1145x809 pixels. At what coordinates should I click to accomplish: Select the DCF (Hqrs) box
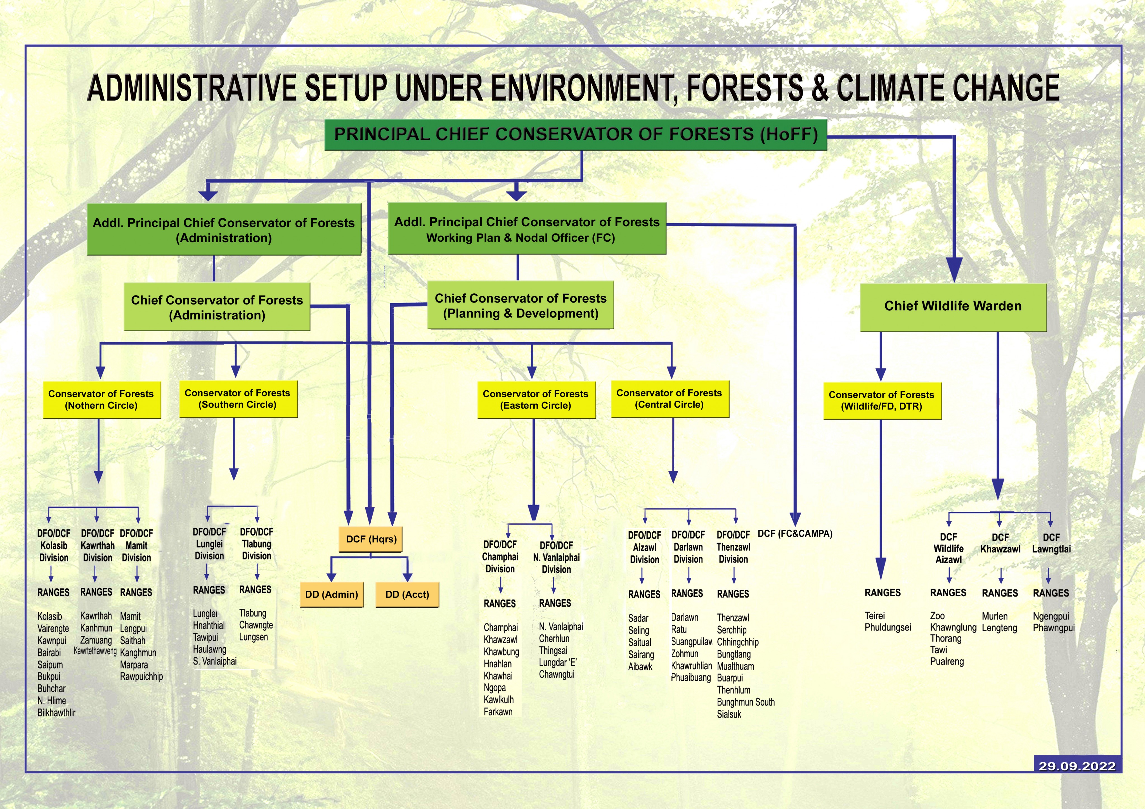[x=371, y=539]
